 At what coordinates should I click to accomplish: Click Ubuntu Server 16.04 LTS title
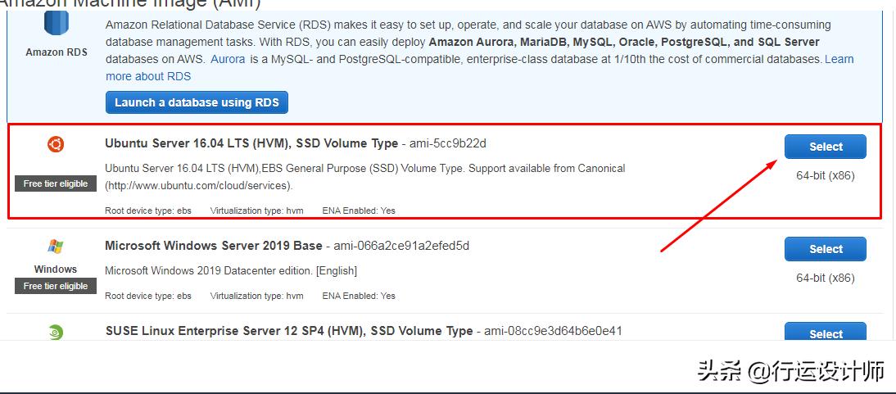click(x=251, y=143)
